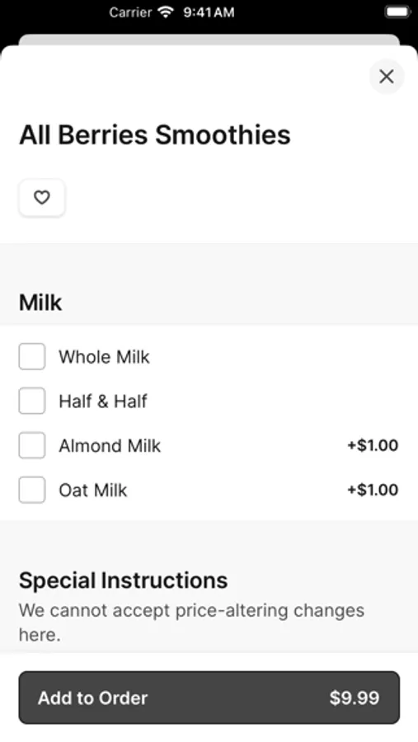Tap the Special Instructions heading
418x742 pixels.
(123, 580)
